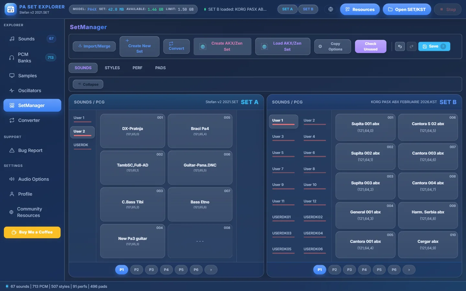The height and width of the screenshot is (291, 466).
Task: Click Create New Set button
Action: pos(139,47)
